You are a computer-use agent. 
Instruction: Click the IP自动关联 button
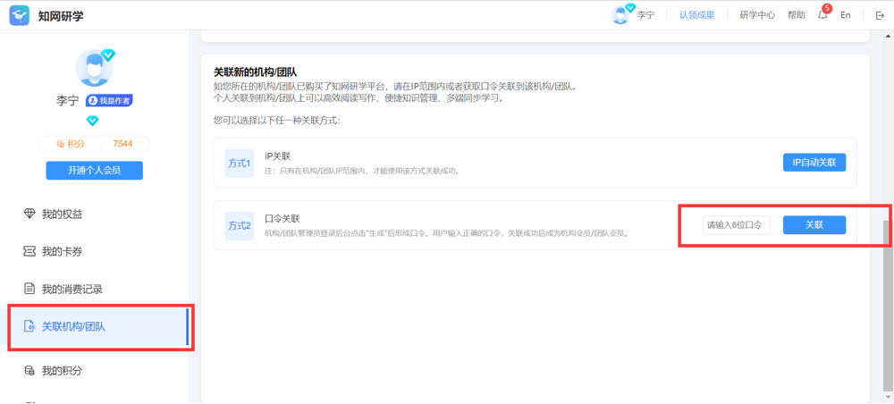pos(814,163)
